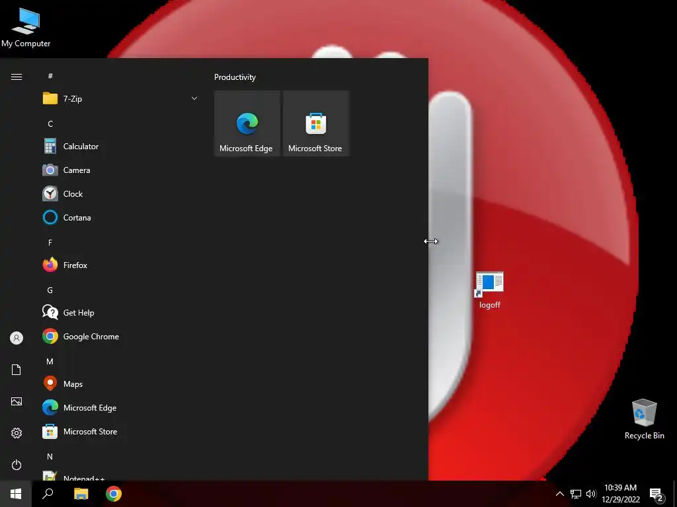Click the Windows Start button
This screenshot has height=507, width=677.
(16, 494)
